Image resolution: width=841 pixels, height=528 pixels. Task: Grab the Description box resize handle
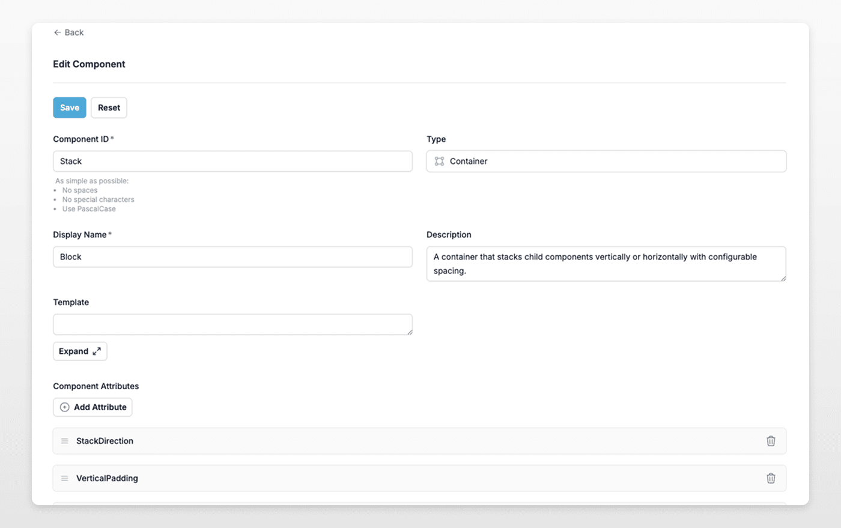click(783, 278)
